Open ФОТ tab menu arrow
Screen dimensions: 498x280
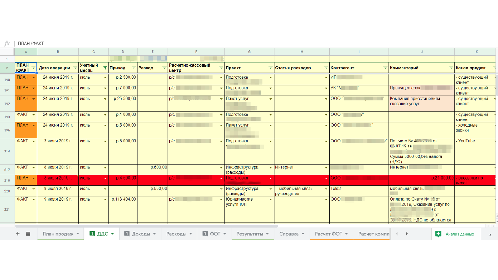coord(225,234)
